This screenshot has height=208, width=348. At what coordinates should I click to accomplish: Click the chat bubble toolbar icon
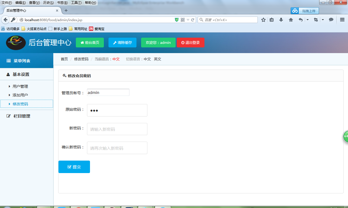point(331,20)
